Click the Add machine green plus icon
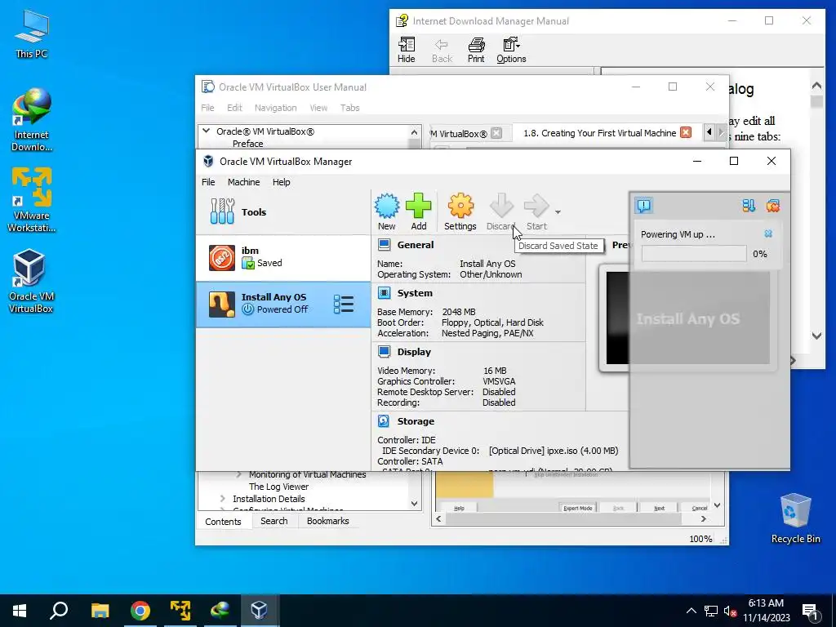This screenshot has width=836, height=627. (419, 211)
